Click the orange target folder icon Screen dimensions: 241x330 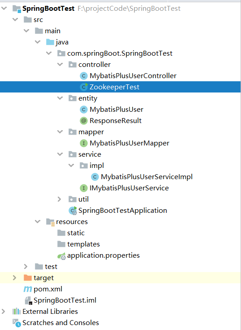tap(28, 278)
